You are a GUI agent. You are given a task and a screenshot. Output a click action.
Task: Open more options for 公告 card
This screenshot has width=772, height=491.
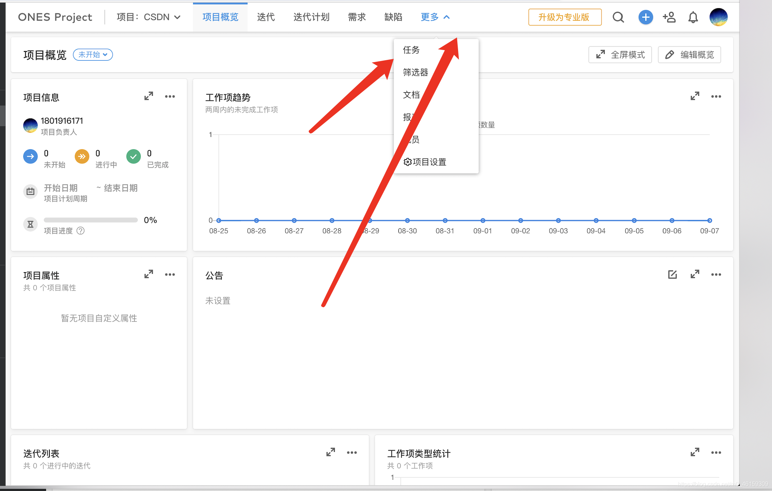pyautogui.click(x=716, y=274)
